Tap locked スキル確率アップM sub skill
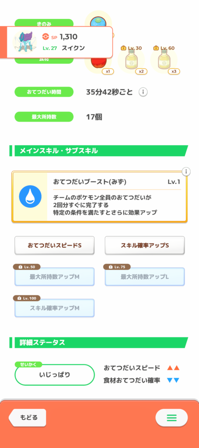Viewport: 199px width, 448px height. 55,308
